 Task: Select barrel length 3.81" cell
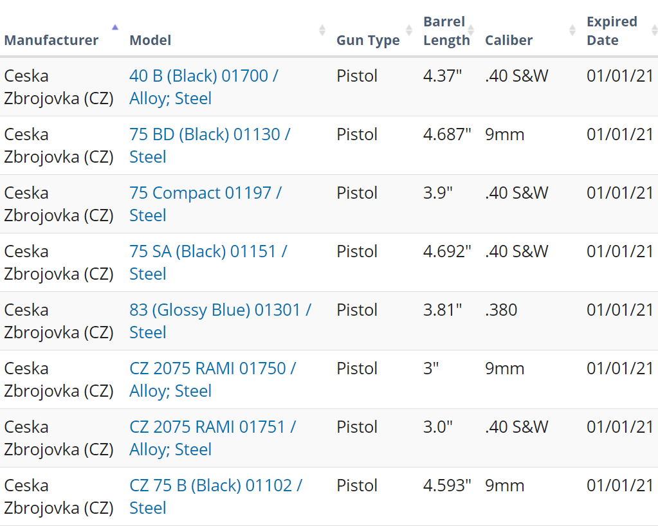[443, 310]
